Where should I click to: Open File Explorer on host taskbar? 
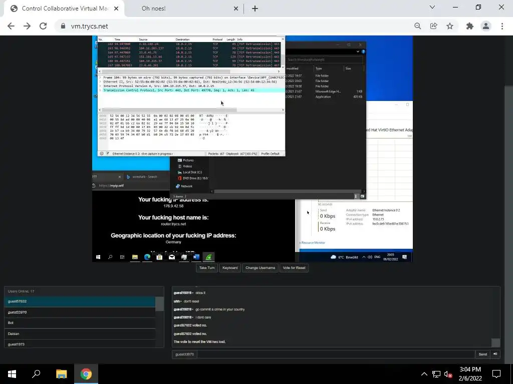point(61,374)
